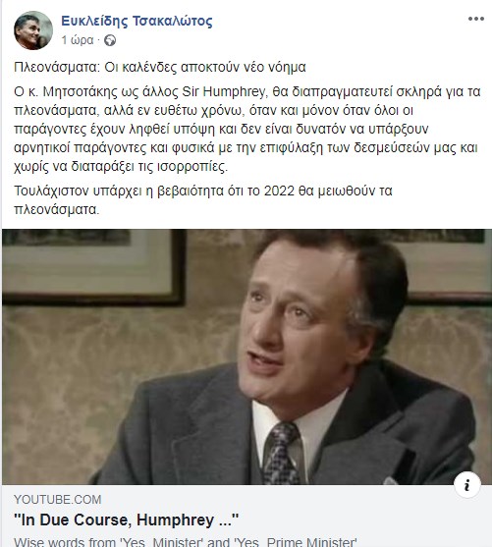Click the '1 ώρα' post timestamp
This screenshot has height=547, width=492.
[x=78, y=40]
